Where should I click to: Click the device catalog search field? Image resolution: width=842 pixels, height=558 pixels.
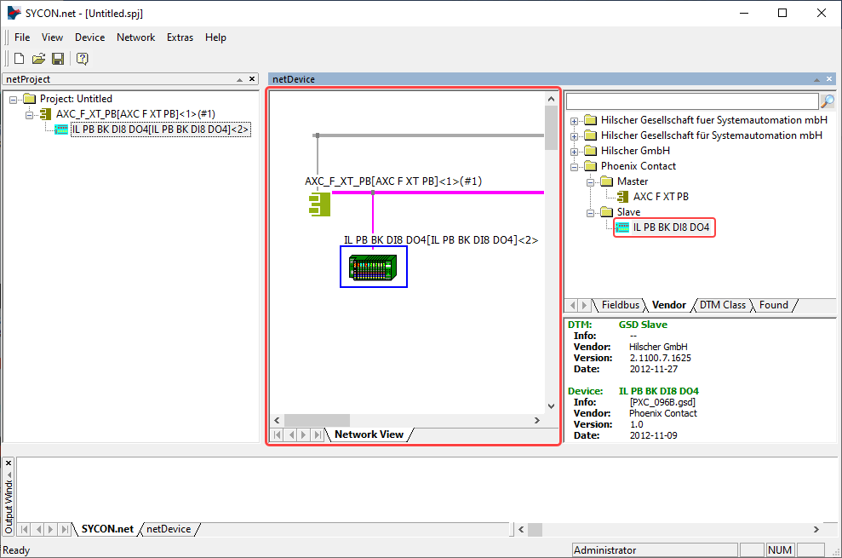[692, 101]
